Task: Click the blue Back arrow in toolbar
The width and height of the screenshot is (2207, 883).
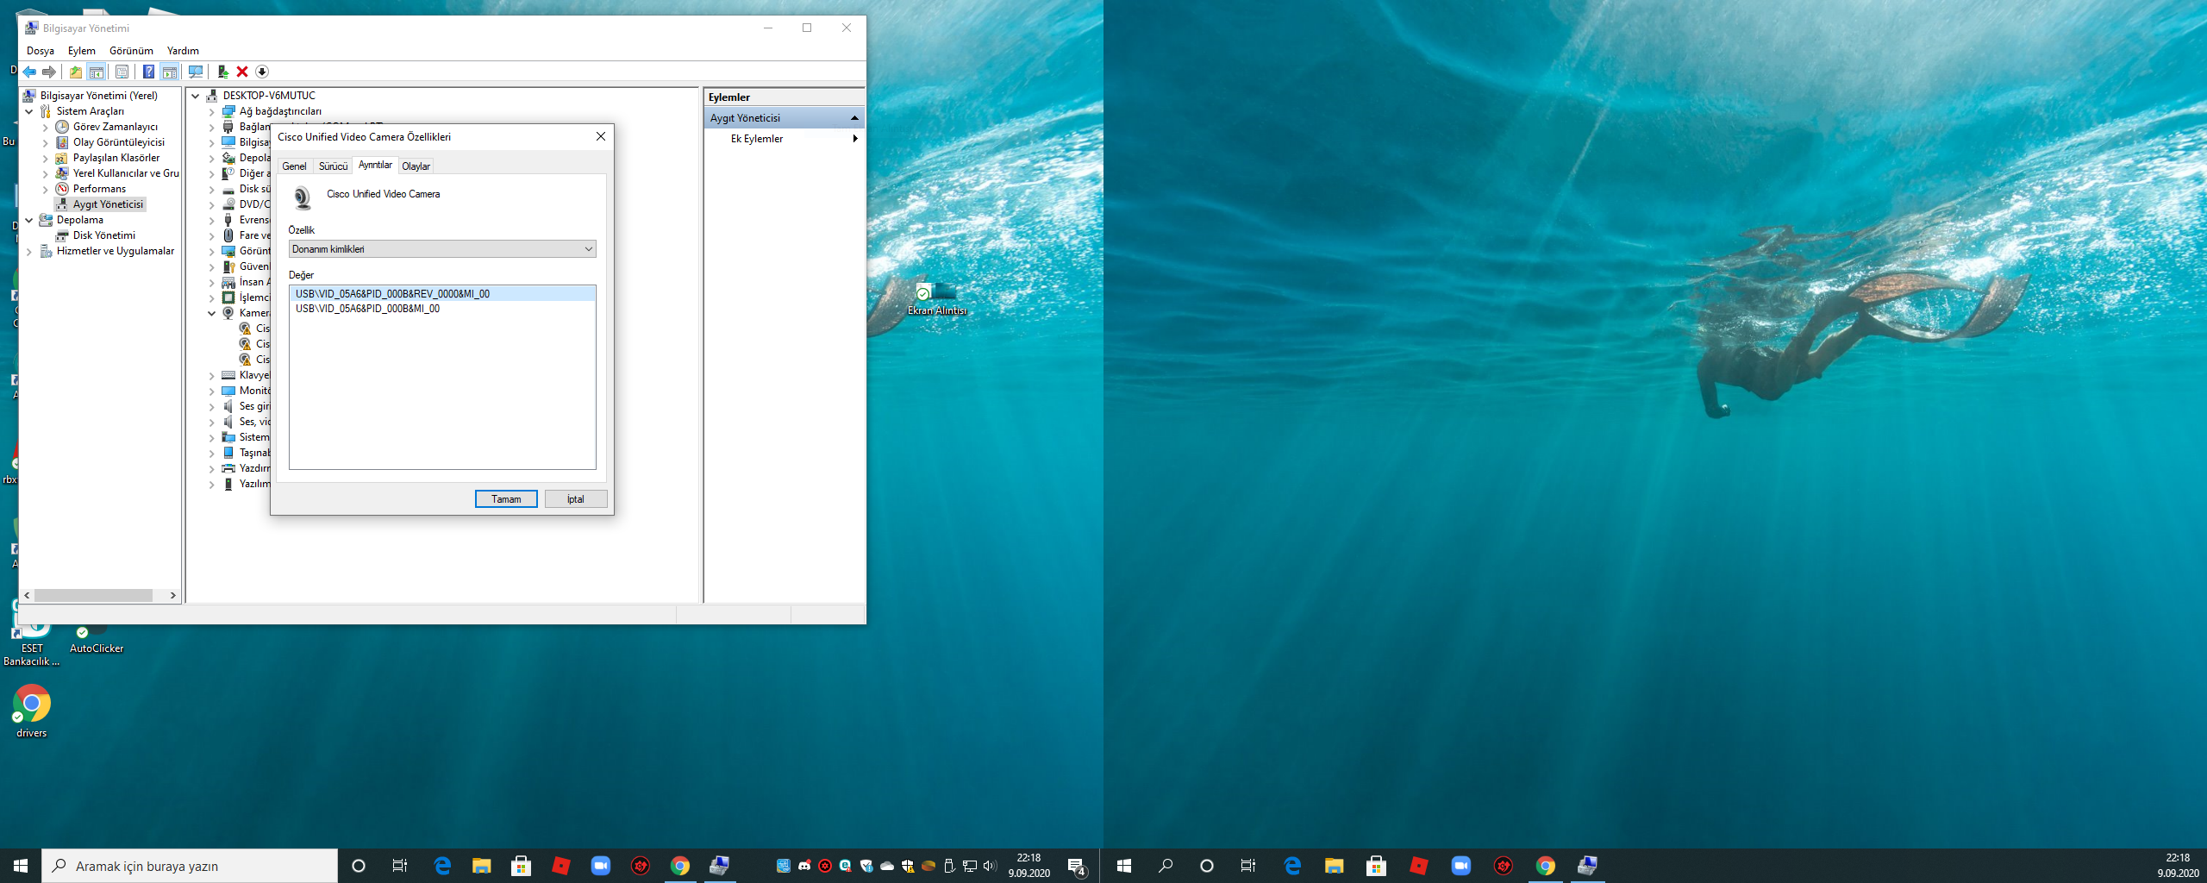Action: click(30, 72)
